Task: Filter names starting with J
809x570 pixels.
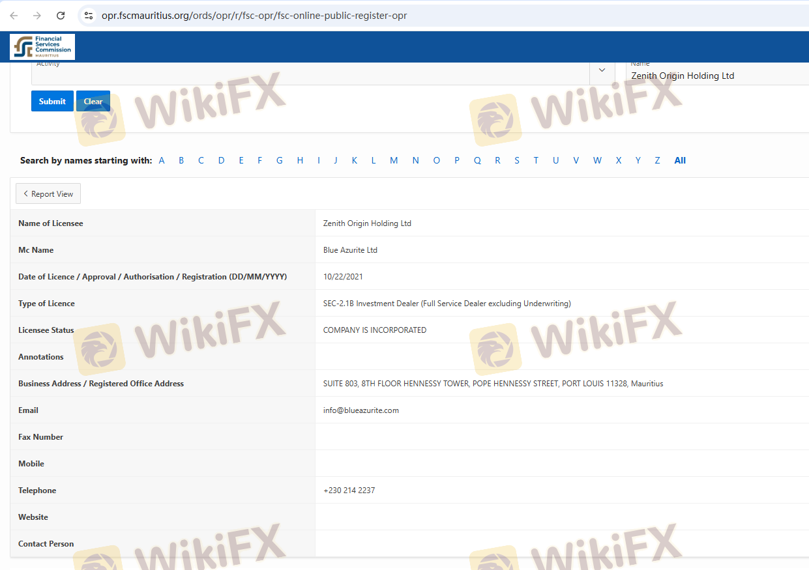Action: pyautogui.click(x=336, y=160)
